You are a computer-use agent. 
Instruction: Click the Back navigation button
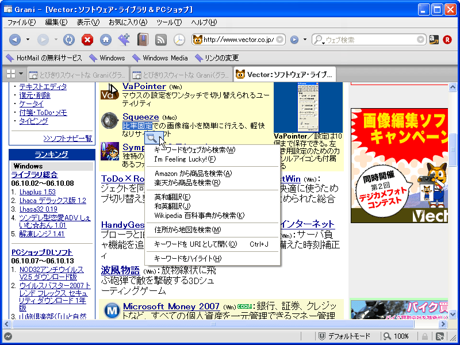[15, 40]
